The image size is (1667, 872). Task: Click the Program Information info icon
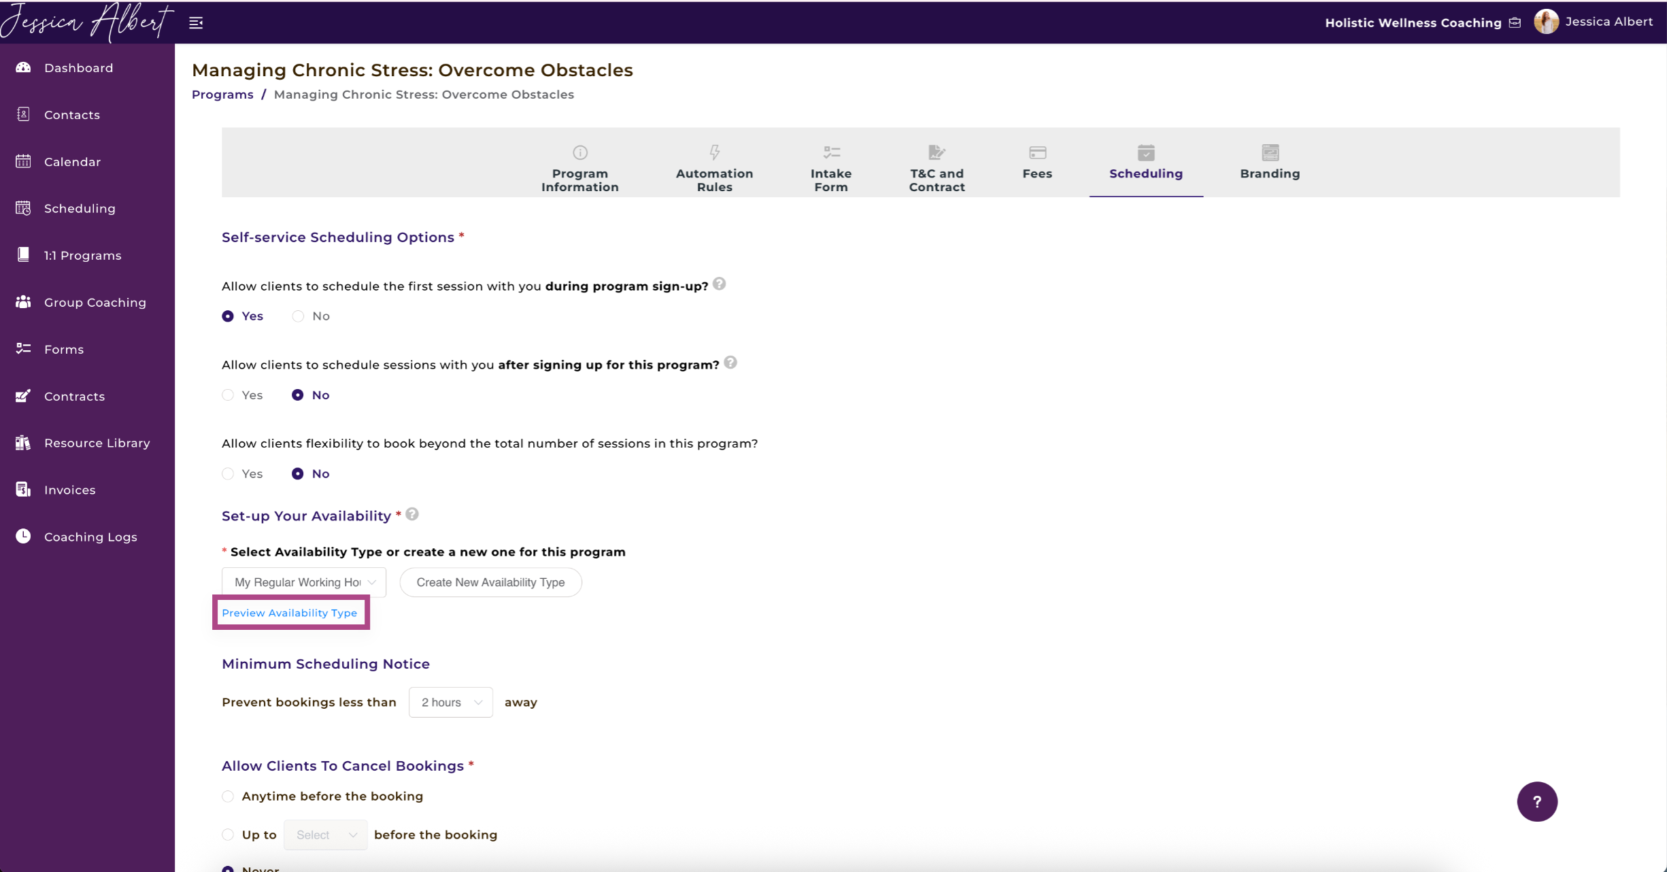(580, 152)
